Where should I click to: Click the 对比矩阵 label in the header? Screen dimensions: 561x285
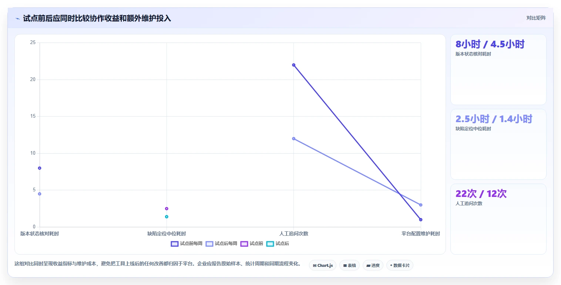coord(536,18)
